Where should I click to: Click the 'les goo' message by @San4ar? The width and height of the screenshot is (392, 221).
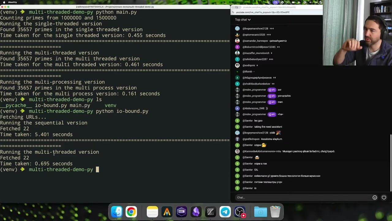pos(258,121)
